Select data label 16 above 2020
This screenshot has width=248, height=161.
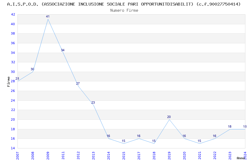click(x=184, y=136)
